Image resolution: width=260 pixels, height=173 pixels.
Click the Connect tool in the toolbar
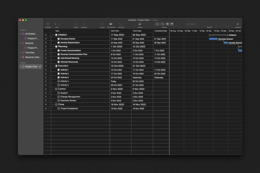click(x=119, y=24)
